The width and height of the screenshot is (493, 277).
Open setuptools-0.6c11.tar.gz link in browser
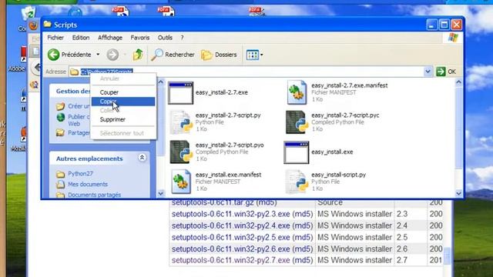pos(213,202)
